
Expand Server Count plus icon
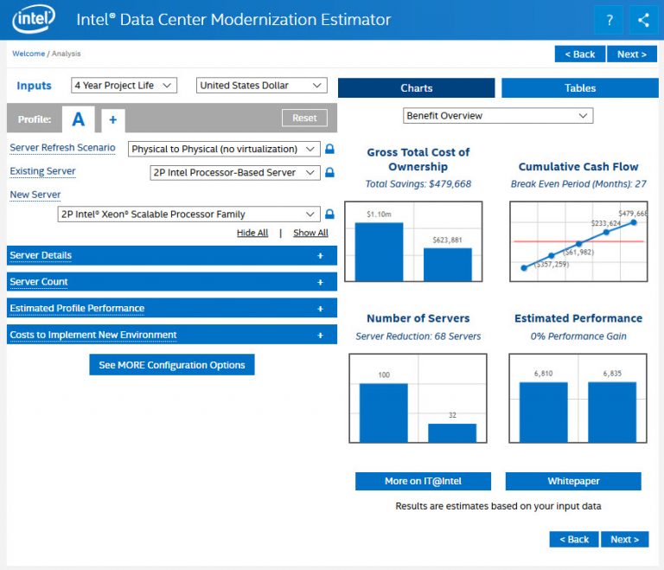pyautogui.click(x=320, y=282)
